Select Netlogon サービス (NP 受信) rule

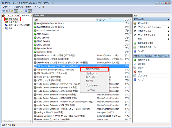[x=81, y=112]
